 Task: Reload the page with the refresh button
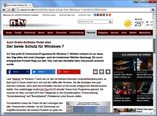[13, 10]
